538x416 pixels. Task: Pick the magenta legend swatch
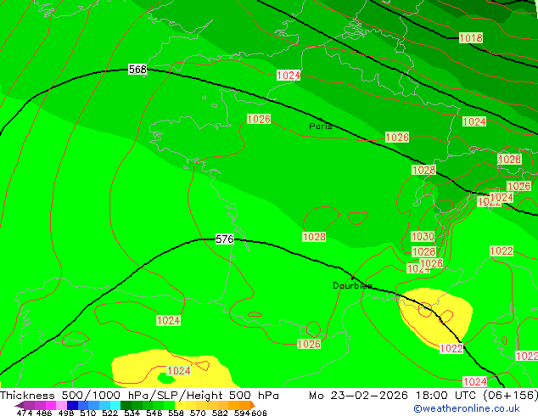(51, 405)
